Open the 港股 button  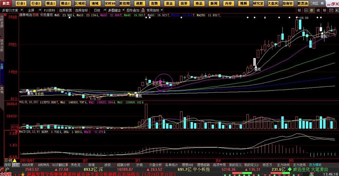click(x=140, y=3)
